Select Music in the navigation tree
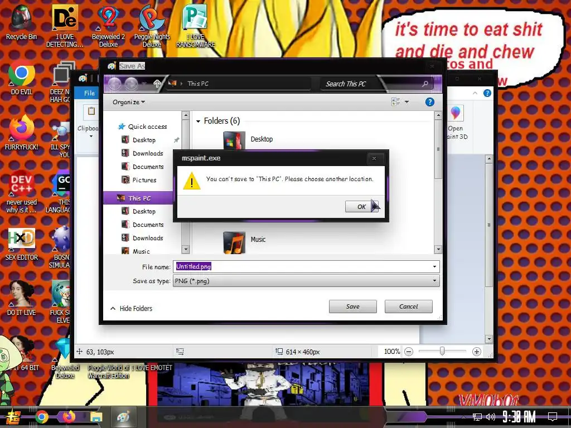The image size is (571, 428). coord(136,251)
